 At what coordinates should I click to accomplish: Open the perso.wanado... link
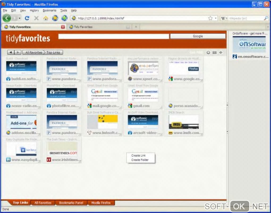[187, 106]
